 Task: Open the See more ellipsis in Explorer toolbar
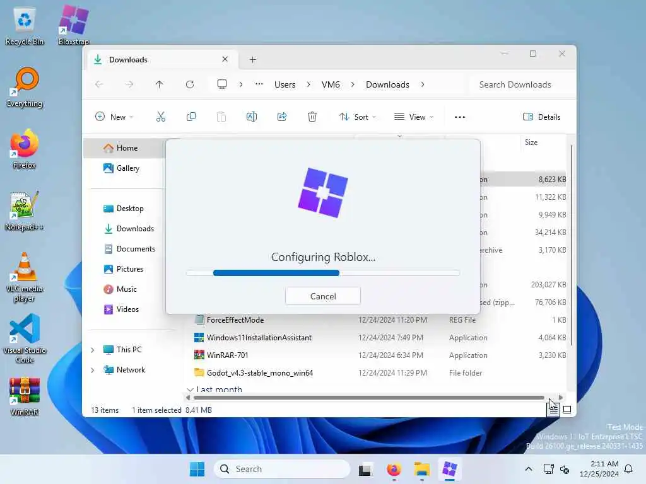[x=460, y=117]
